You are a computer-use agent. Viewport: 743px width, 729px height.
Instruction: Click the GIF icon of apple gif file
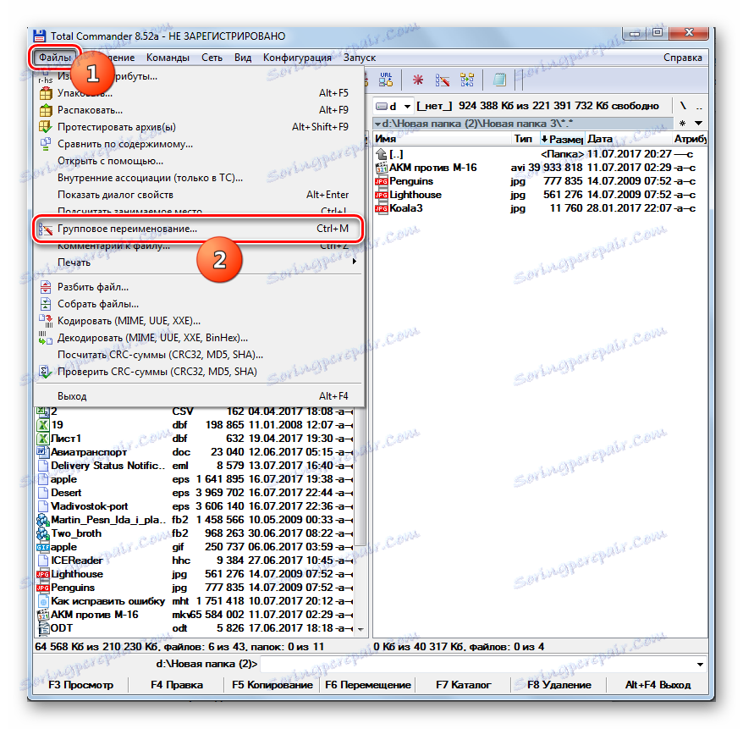point(42,548)
